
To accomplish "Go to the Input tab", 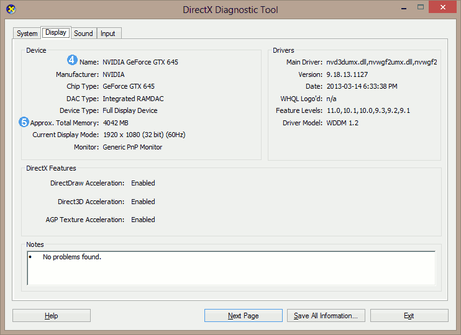I will coord(108,33).
